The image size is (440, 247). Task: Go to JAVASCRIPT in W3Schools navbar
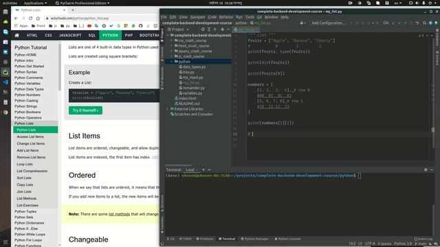(x=70, y=35)
